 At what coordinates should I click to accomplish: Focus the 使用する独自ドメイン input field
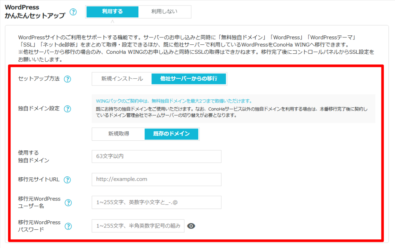tap(156, 157)
